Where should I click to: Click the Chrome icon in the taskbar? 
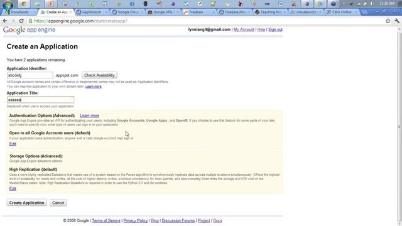coord(24,4)
